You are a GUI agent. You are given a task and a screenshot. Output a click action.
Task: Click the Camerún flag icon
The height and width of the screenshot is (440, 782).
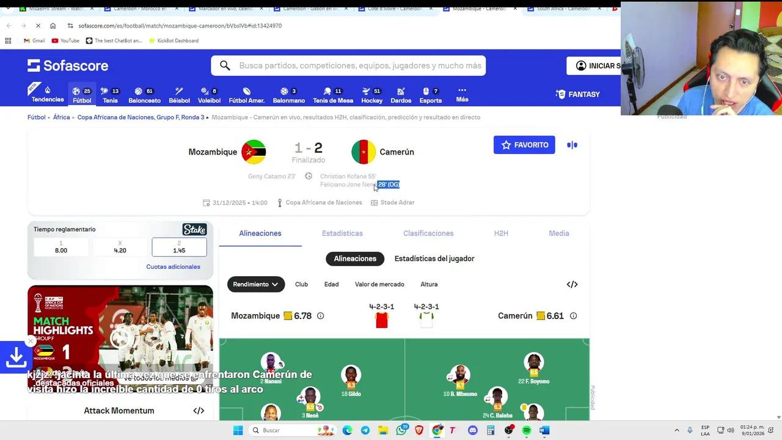click(364, 152)
